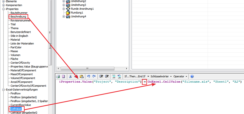Select the Liste der Materialien snippet
Viewport: 244px width, 114px height.
point(22,43)
